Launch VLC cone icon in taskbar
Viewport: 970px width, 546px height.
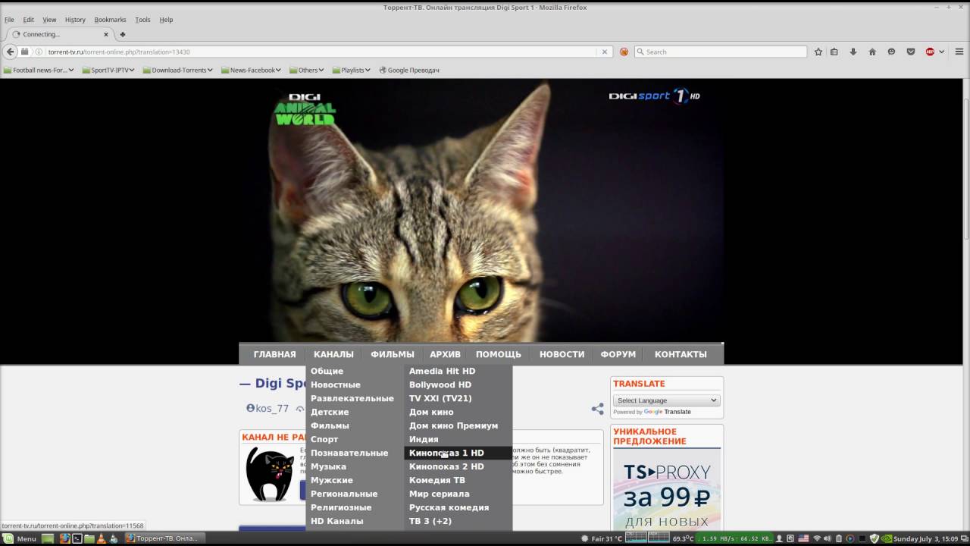102,538
